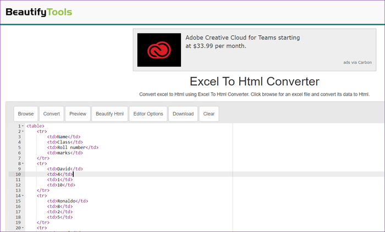This screenshot has width=385, height=232.
Task: Open the Preview of the HTML
Action: (78, 114)
